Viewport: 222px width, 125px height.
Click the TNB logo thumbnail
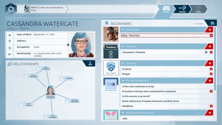click(x=111, y=85)
